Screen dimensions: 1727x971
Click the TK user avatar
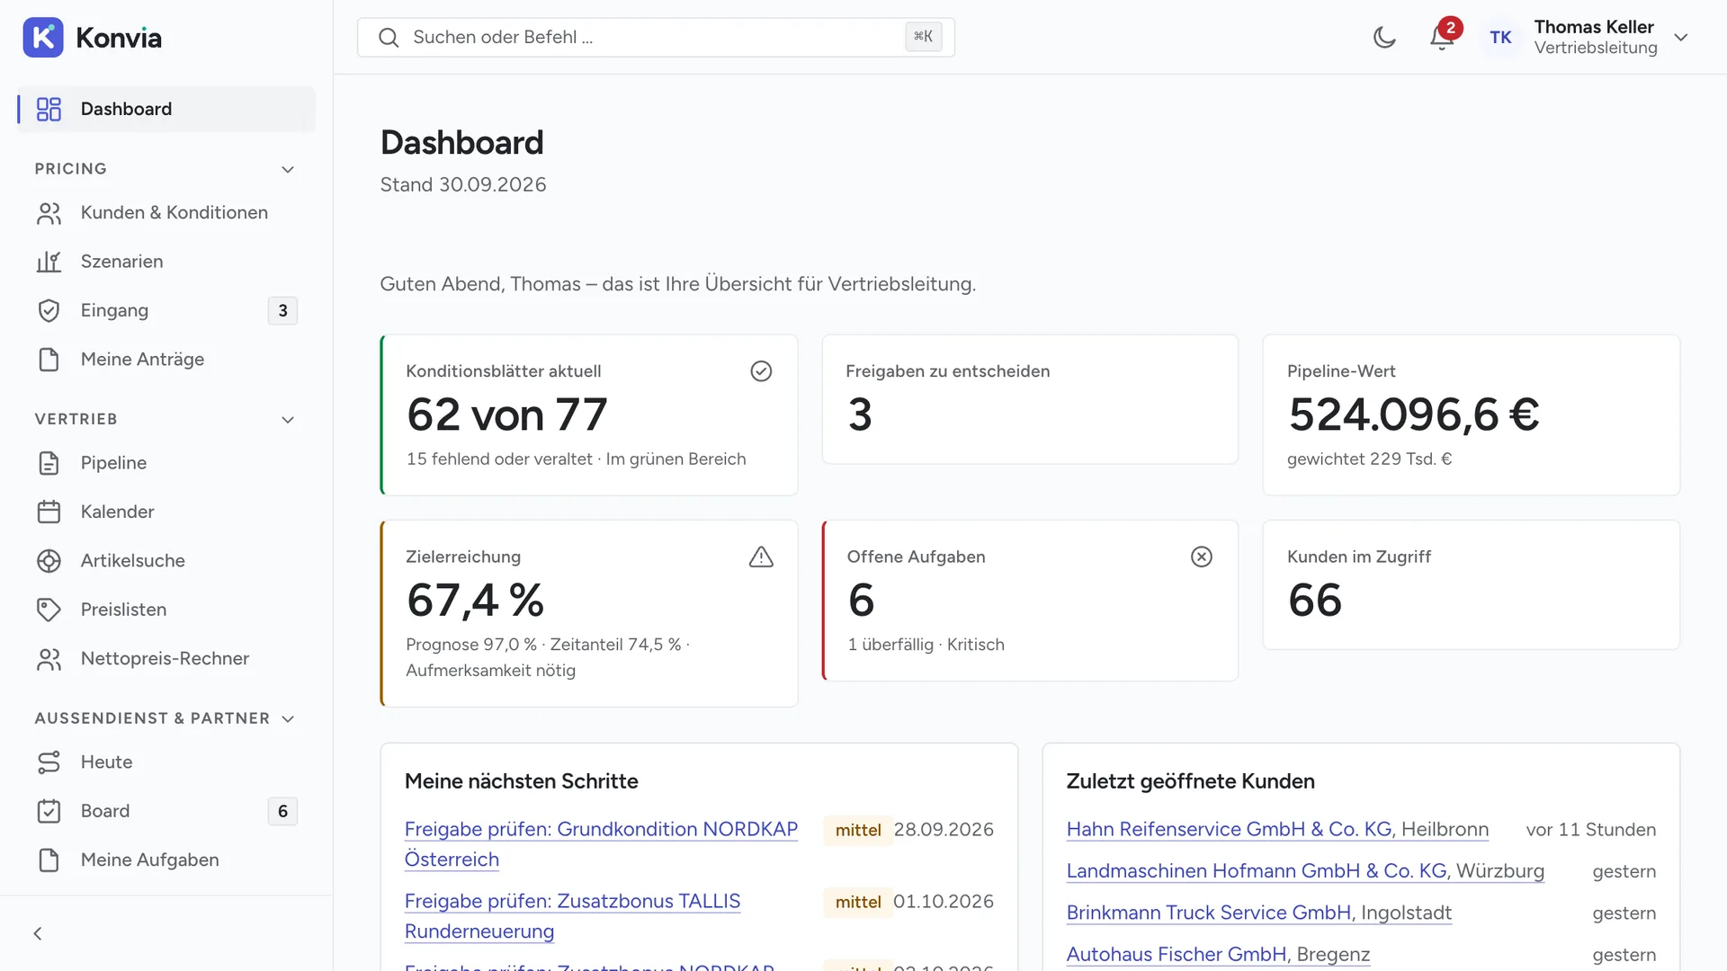pyautogui.click(x=1500, y=37)
